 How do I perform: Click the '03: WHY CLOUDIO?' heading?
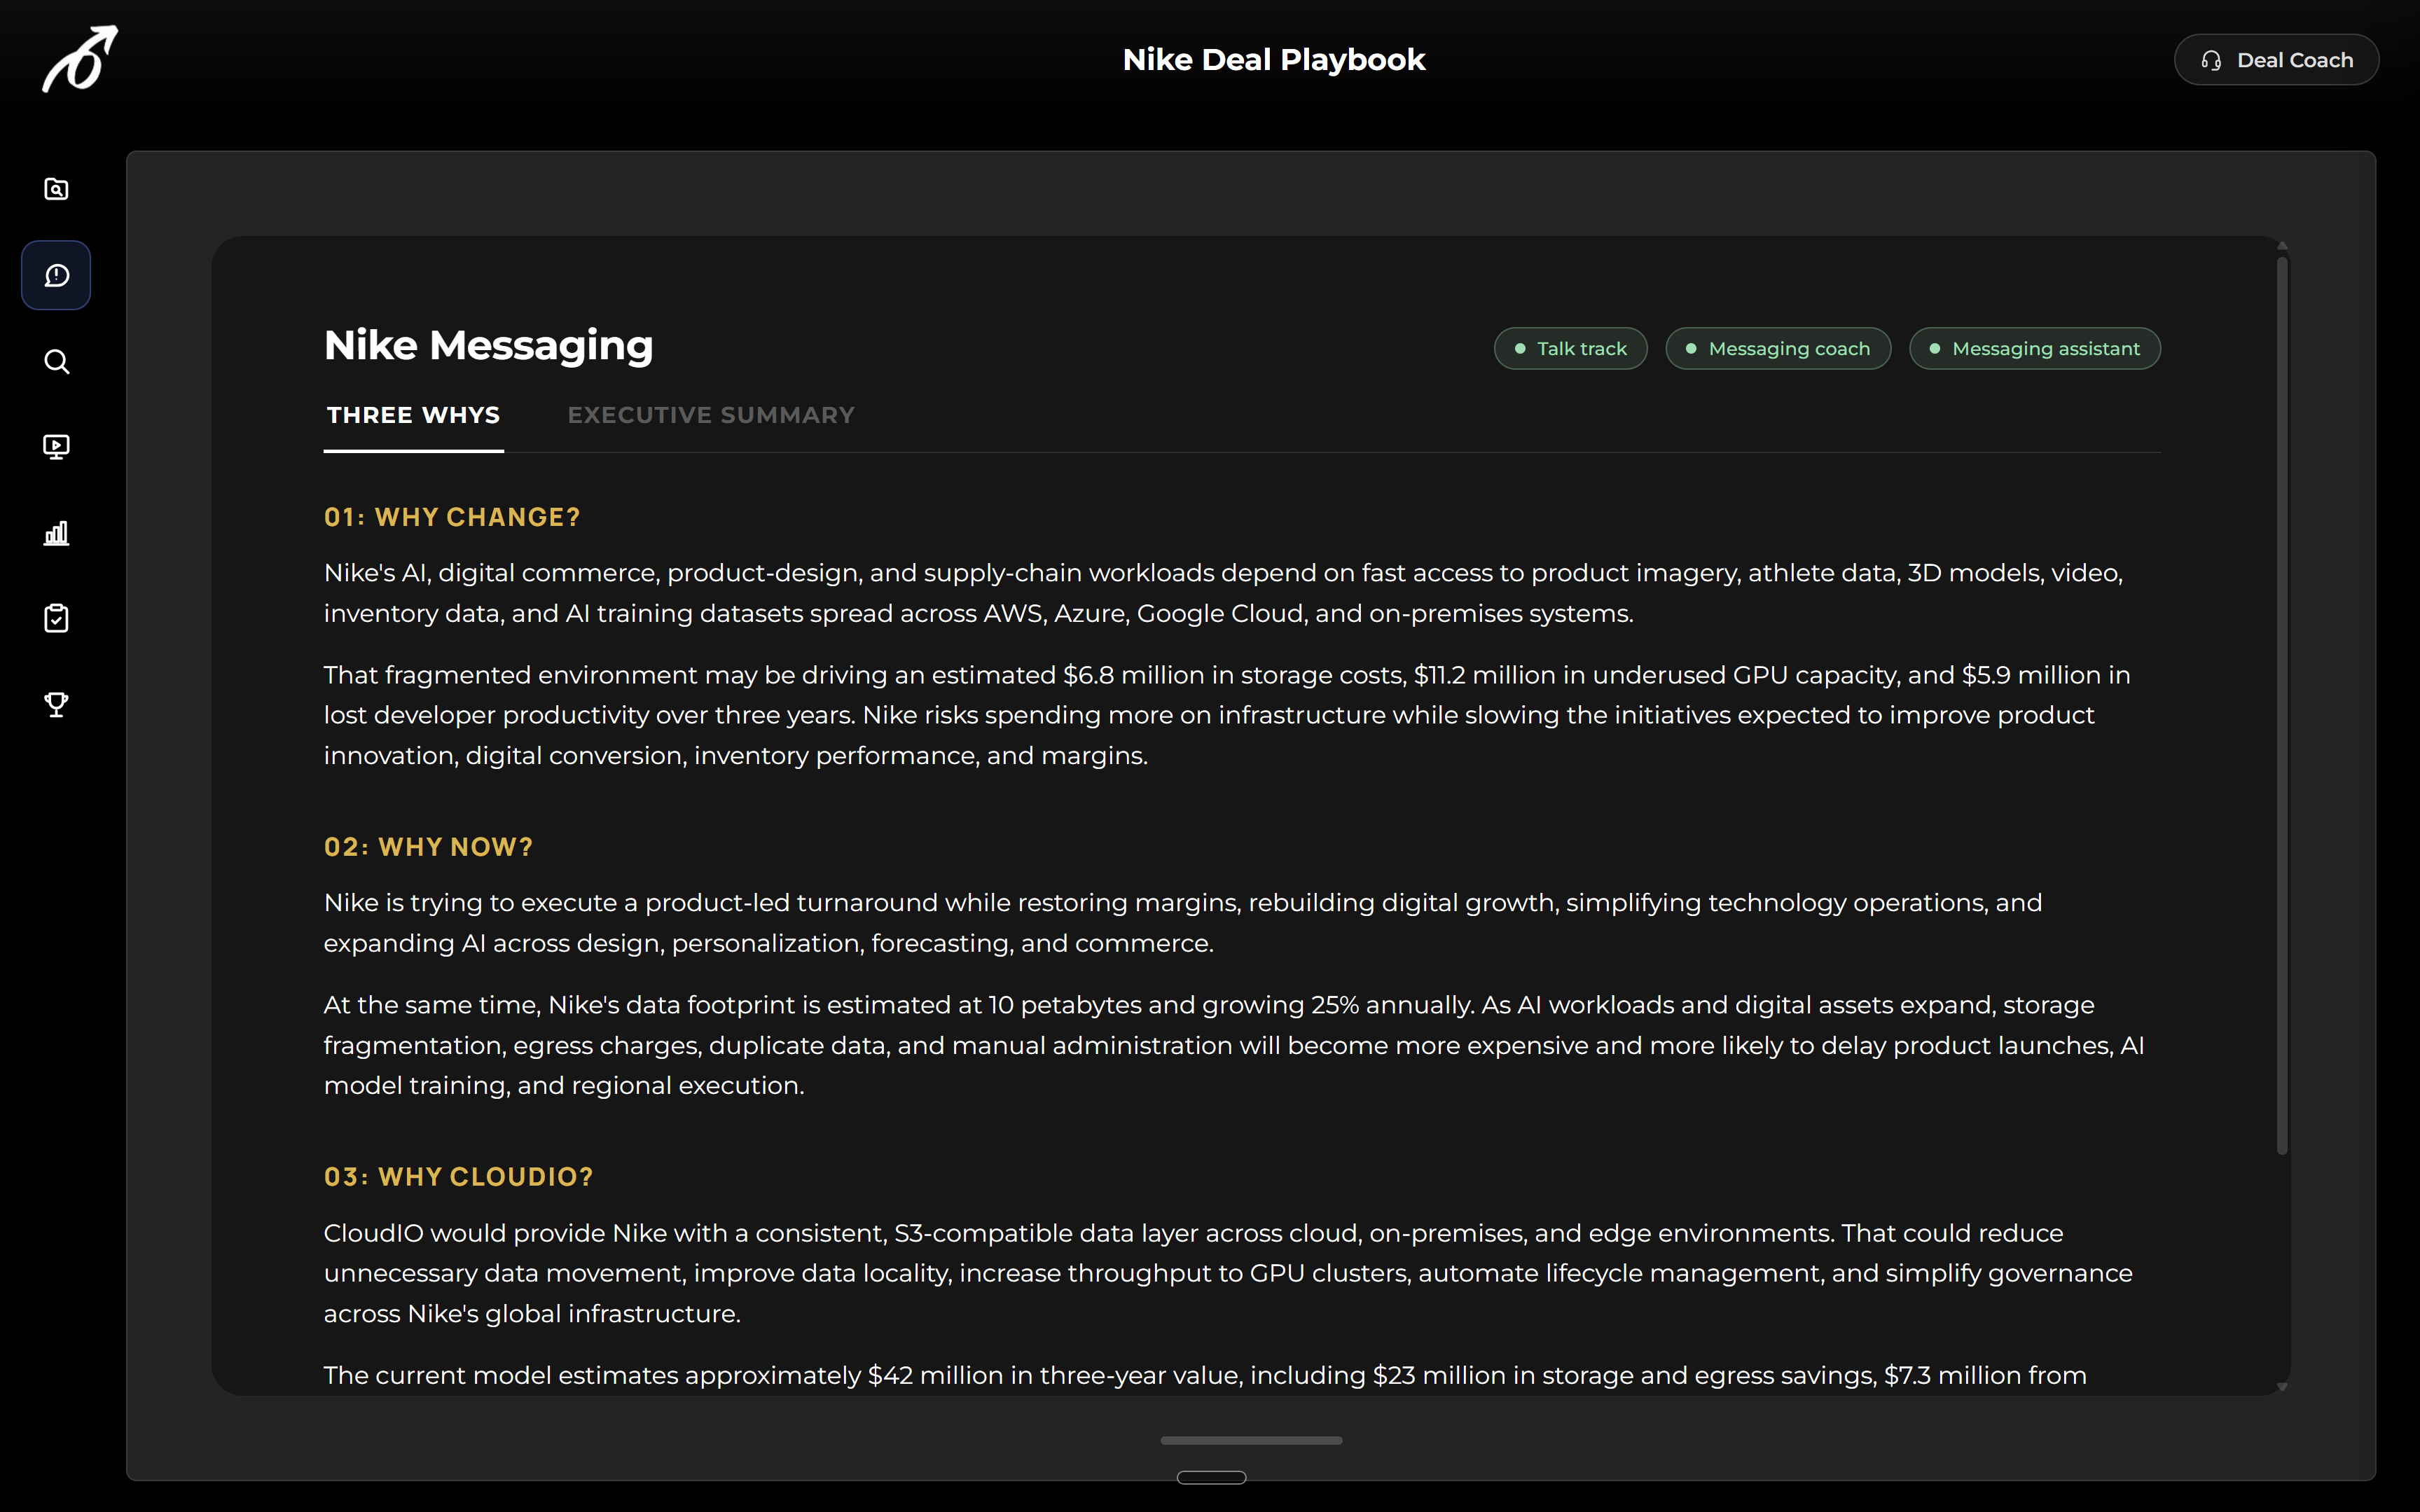click(x=458, y=1177)
